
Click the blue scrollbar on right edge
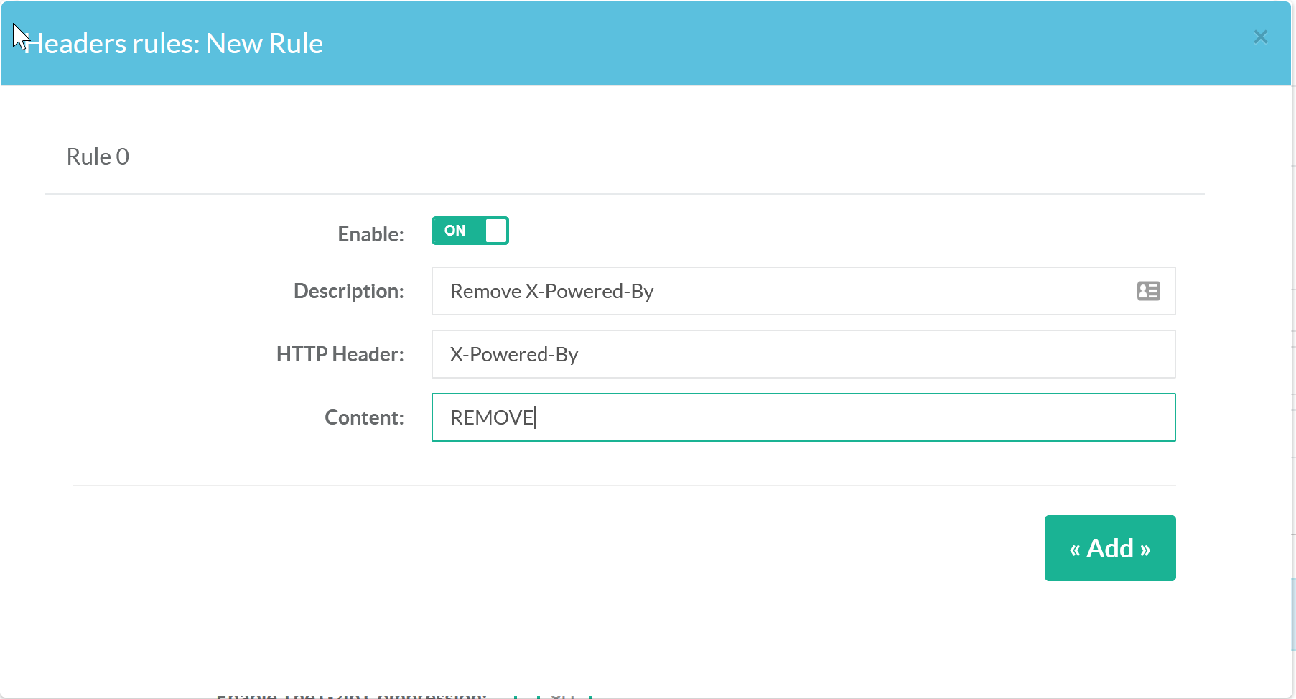click(x=1293, y=614)
